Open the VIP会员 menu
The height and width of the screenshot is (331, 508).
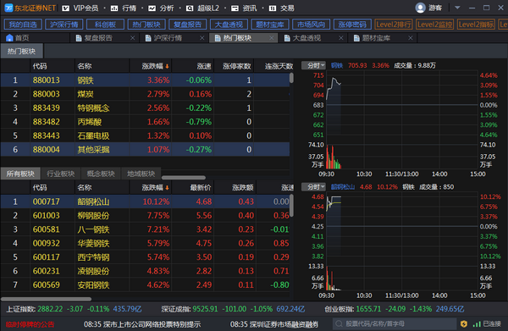coord(80,8)
